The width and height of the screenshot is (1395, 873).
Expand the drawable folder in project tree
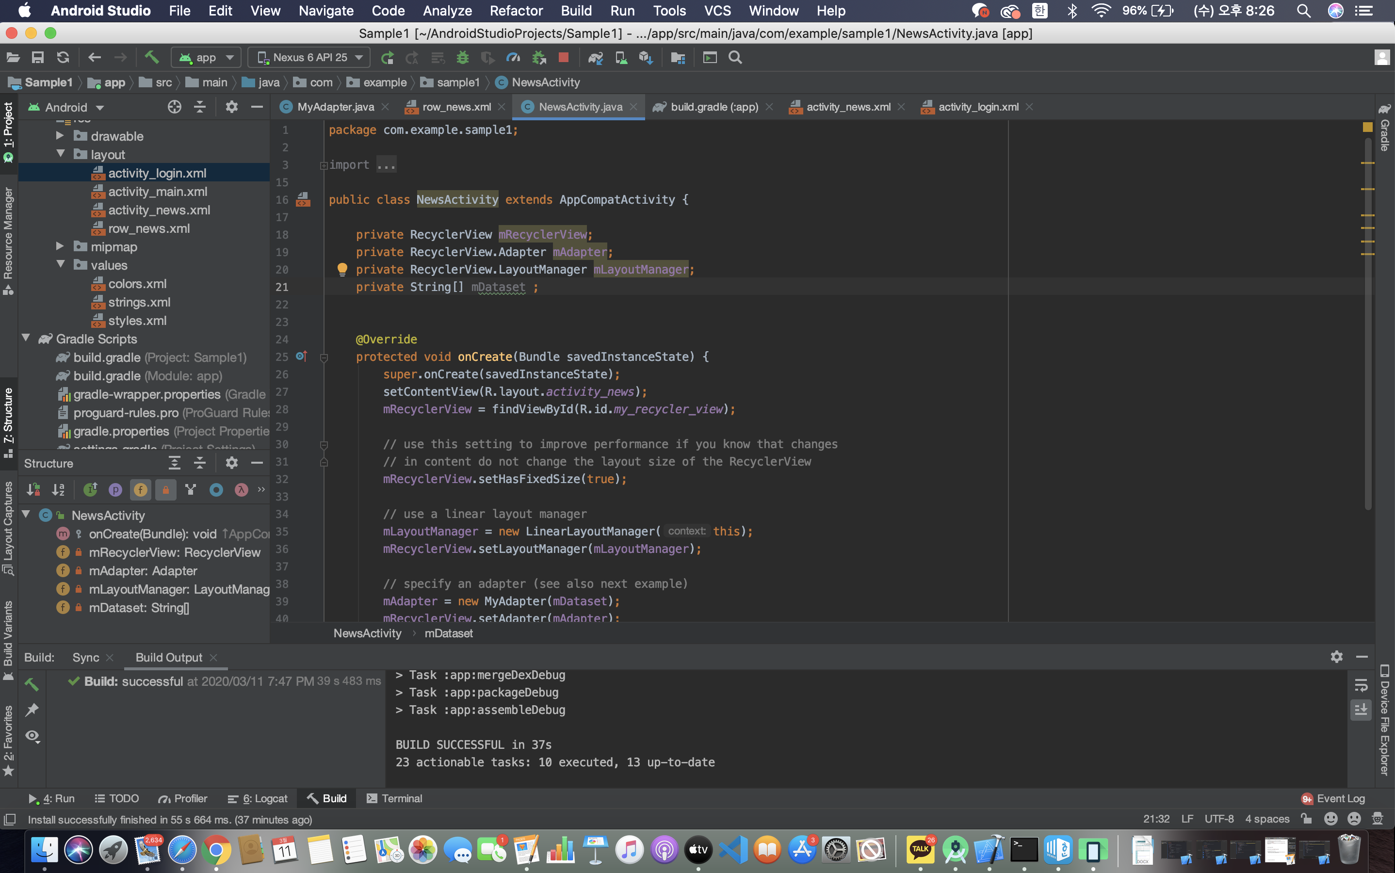click(60, 136)
